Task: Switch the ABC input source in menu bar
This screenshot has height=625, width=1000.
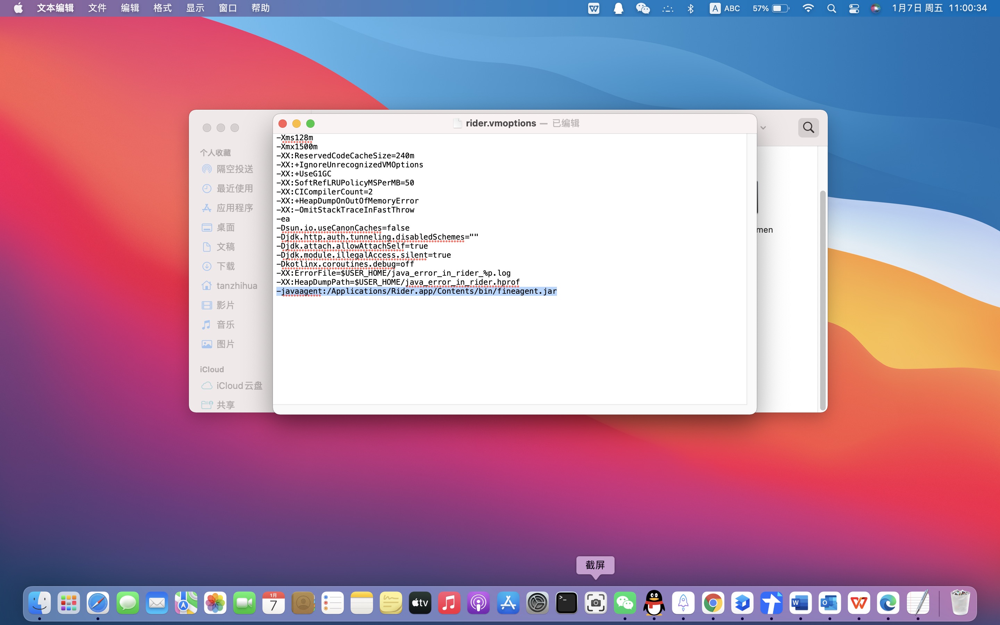Action: [x=725, y=8]
